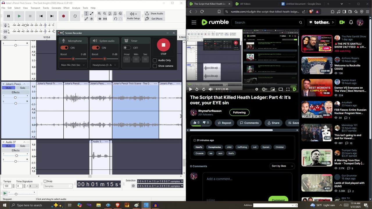Viewport: 372px width, 209px height.
Task: Click the Brave Shields icon in address bar
Action: [x=311, y=12]
